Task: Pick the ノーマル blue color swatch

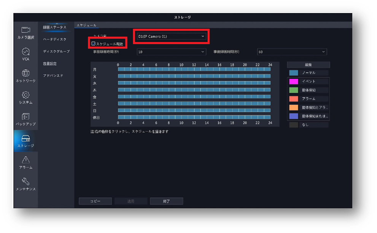Action: (294, 73)
